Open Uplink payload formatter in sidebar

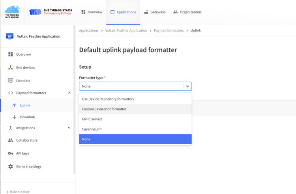(37, 105)
